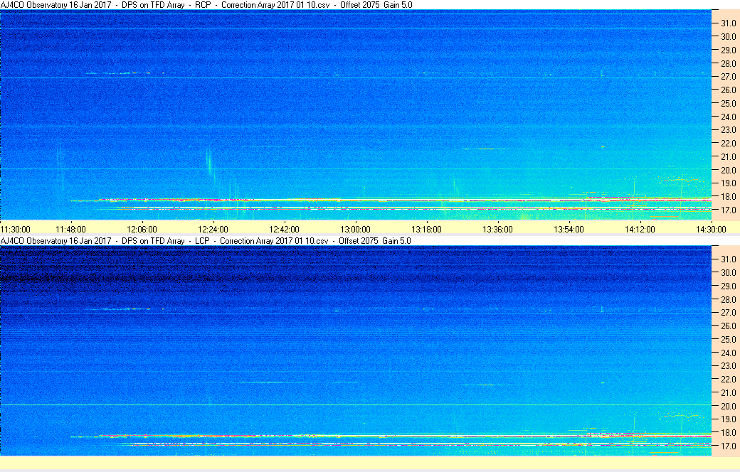The height and width of the screenshot is (472, 740).
Task: Click the 12:06:00 time tick label
Action: coord(142,229)
